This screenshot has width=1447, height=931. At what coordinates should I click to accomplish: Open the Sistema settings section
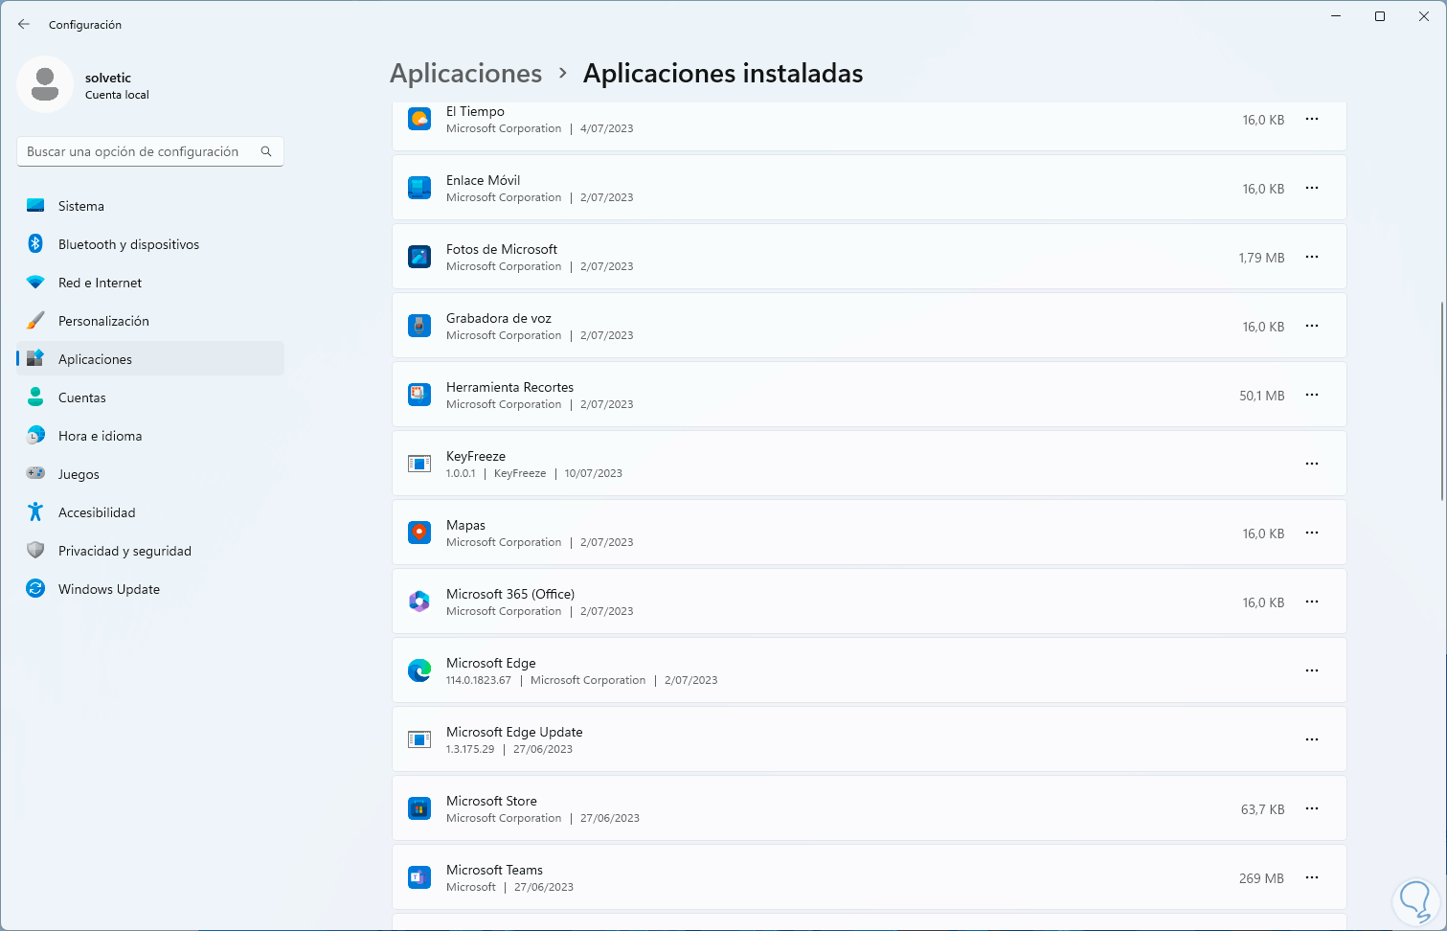tap(150, 206)
